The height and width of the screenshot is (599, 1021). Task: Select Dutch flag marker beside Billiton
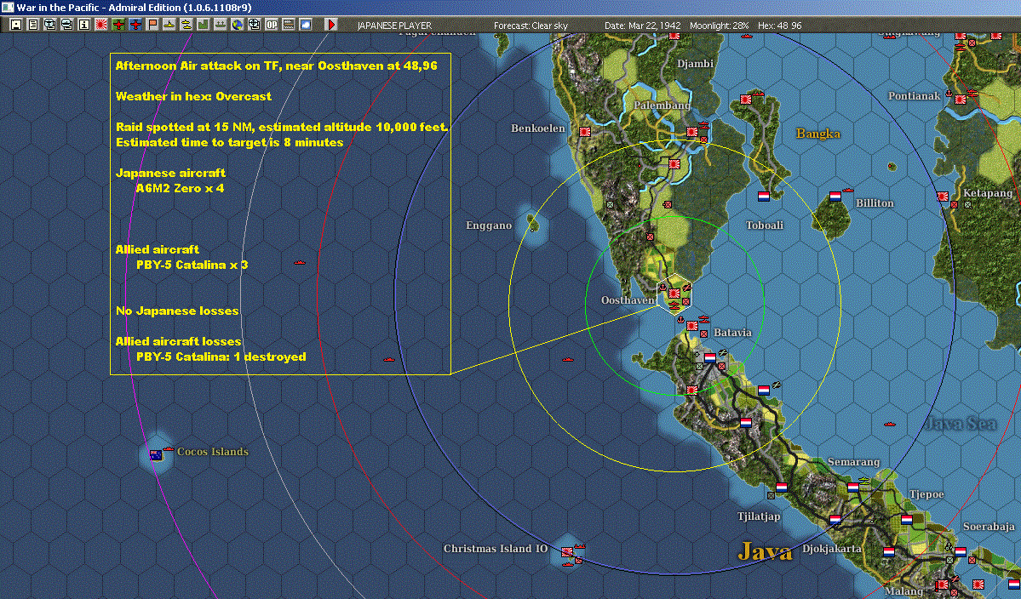pyautogui.click(x=835, y=197)
